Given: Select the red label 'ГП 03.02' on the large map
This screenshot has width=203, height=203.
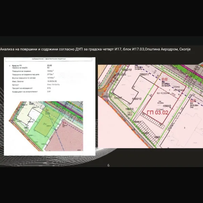Looking at the screenshot, I should click(157, 113).
